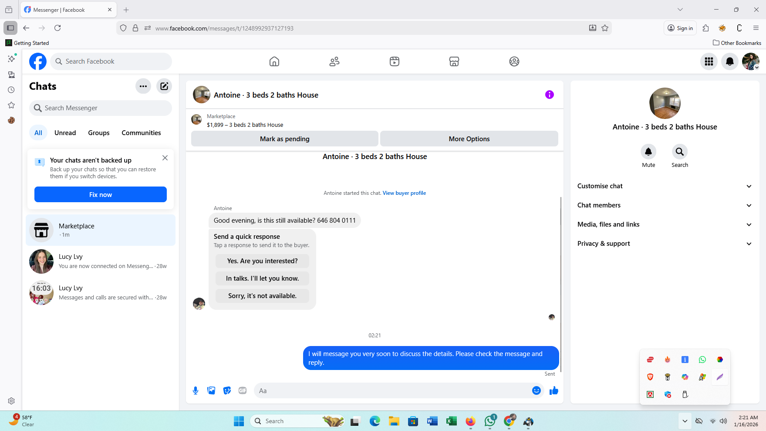This screenshot has height=431, width=766.
Task: Open settings gear in browser sidebar
Action: click(x=11, y=401)
